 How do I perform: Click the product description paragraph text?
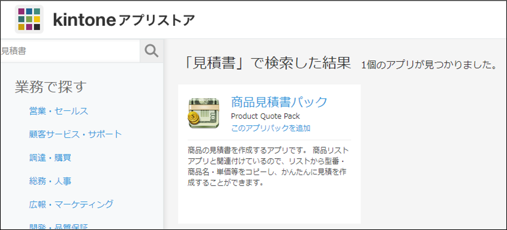click(268, 166)
